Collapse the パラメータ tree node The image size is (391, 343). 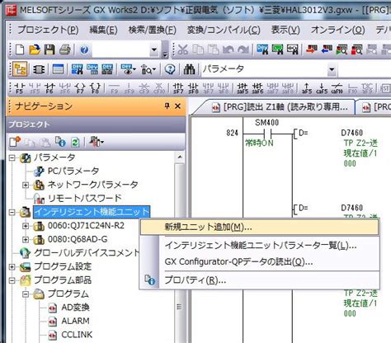pos(12,157)
